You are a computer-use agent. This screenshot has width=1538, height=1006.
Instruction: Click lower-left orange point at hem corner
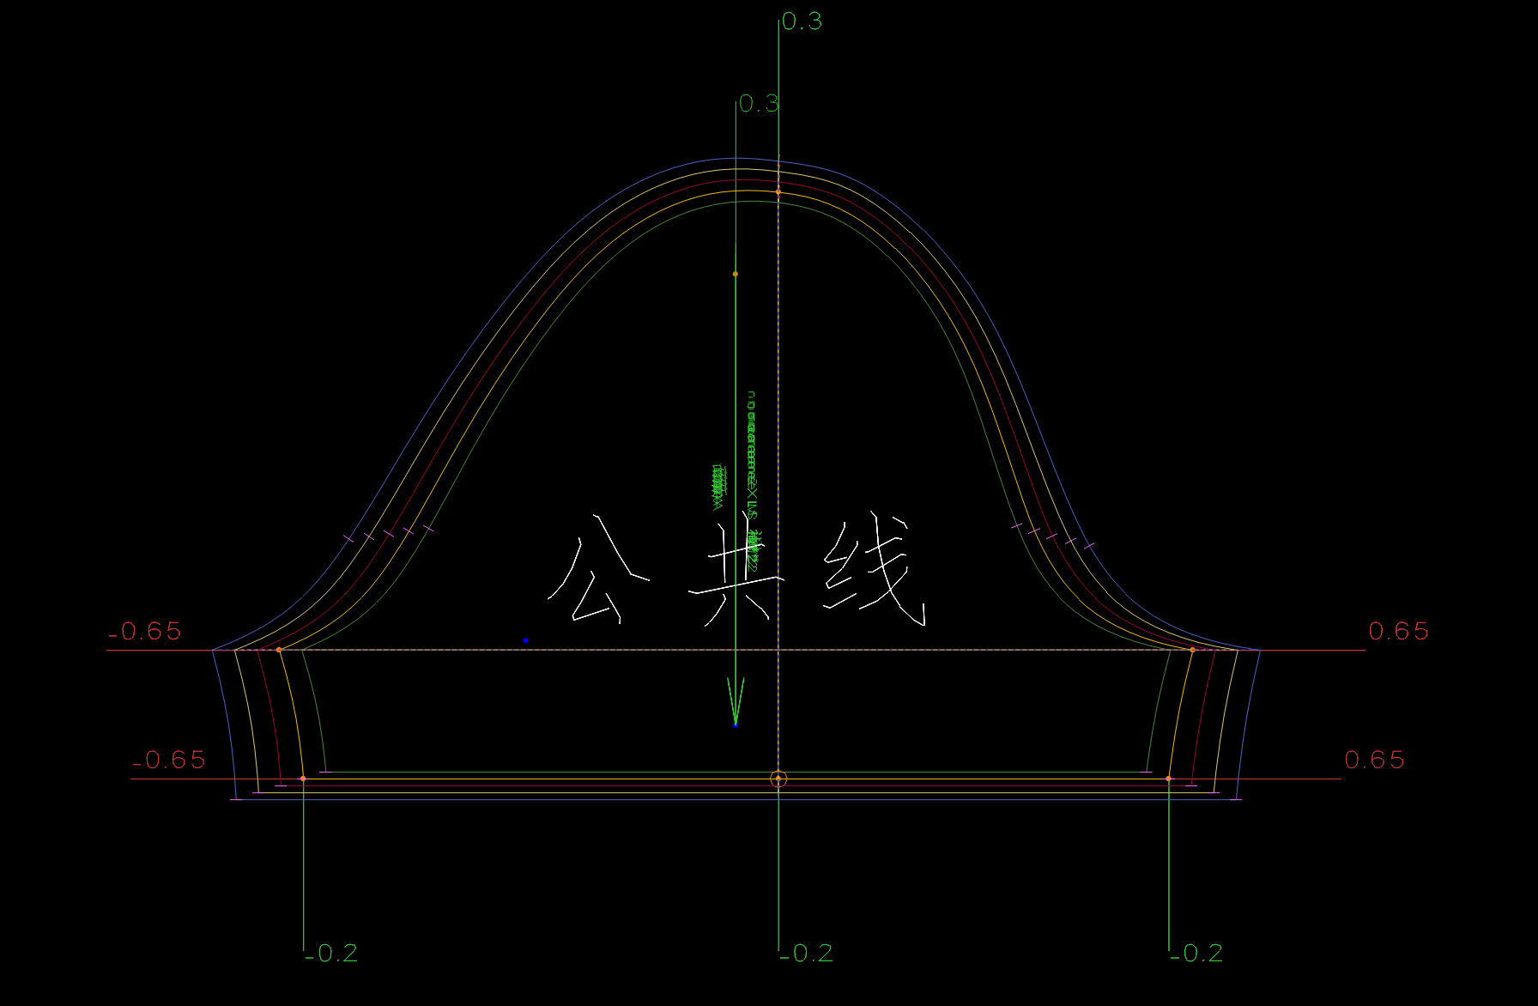[x=303, y=779]
